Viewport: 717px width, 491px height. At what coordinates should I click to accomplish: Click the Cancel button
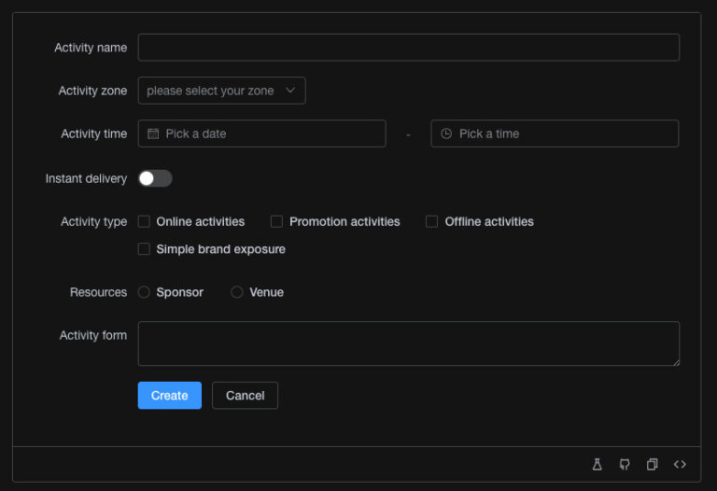(x=245, y=396)
